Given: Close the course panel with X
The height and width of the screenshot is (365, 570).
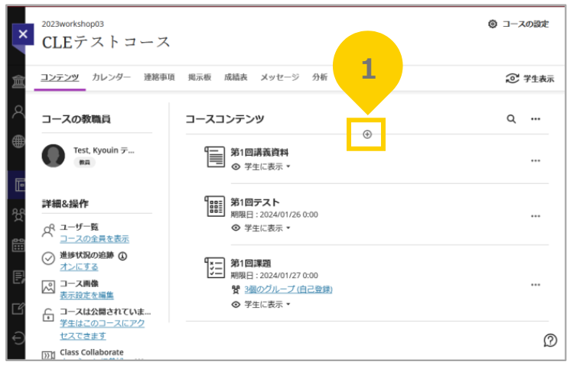Looking at the screenshot, I should [23, 34].
